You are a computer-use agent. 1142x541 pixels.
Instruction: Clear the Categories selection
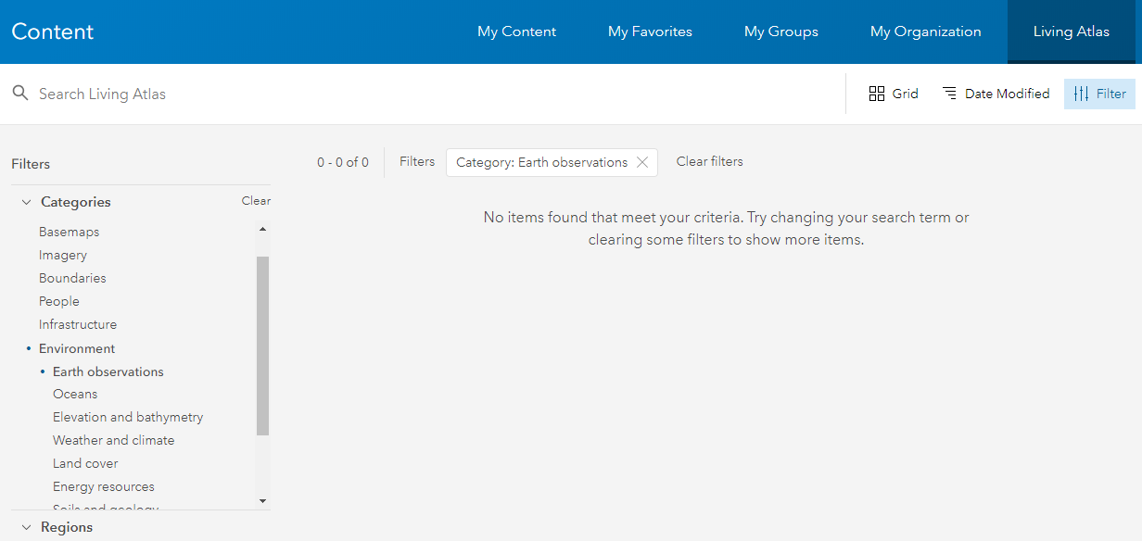(x=256, y=201)
